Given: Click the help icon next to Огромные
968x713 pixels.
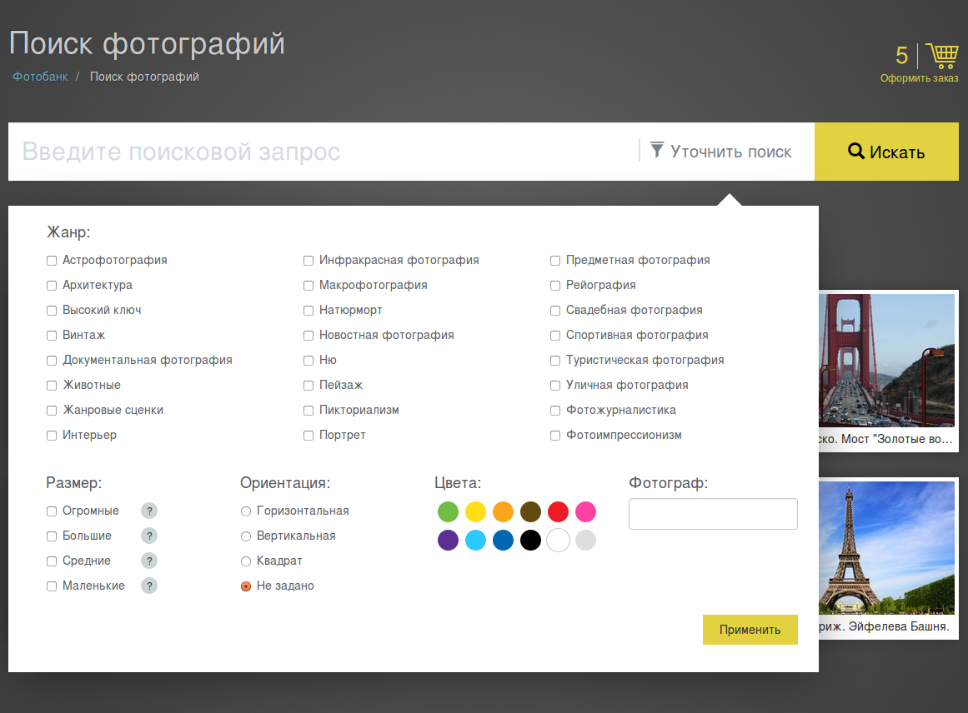Looking at the screenshot, I should pos(149,511).
